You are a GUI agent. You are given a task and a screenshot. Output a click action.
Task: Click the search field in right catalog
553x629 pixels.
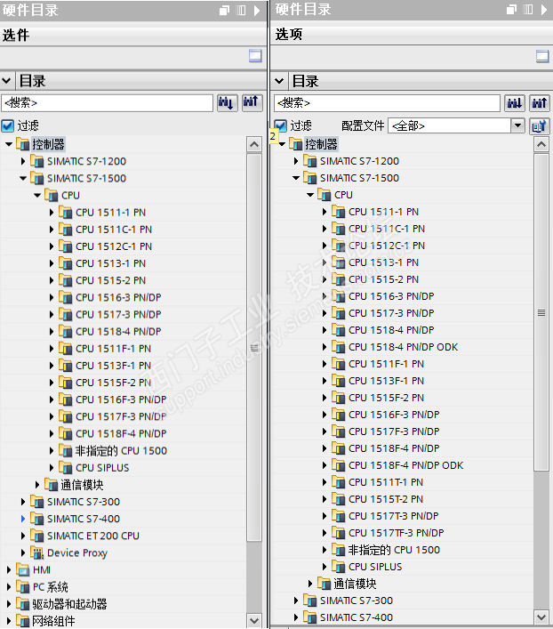coord(387,103)
